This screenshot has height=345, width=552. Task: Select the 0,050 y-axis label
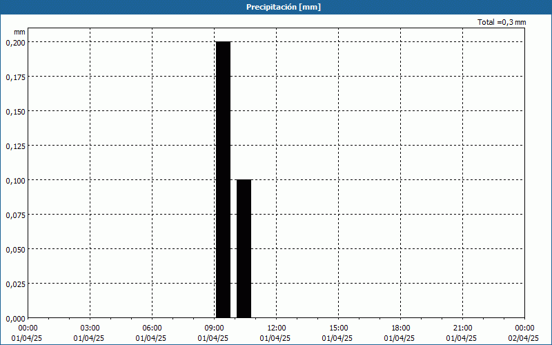(15, 250)
